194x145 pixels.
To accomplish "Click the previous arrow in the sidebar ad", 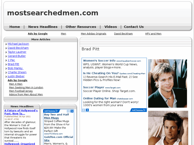I will pyautogui.click(x=68, y=111).
